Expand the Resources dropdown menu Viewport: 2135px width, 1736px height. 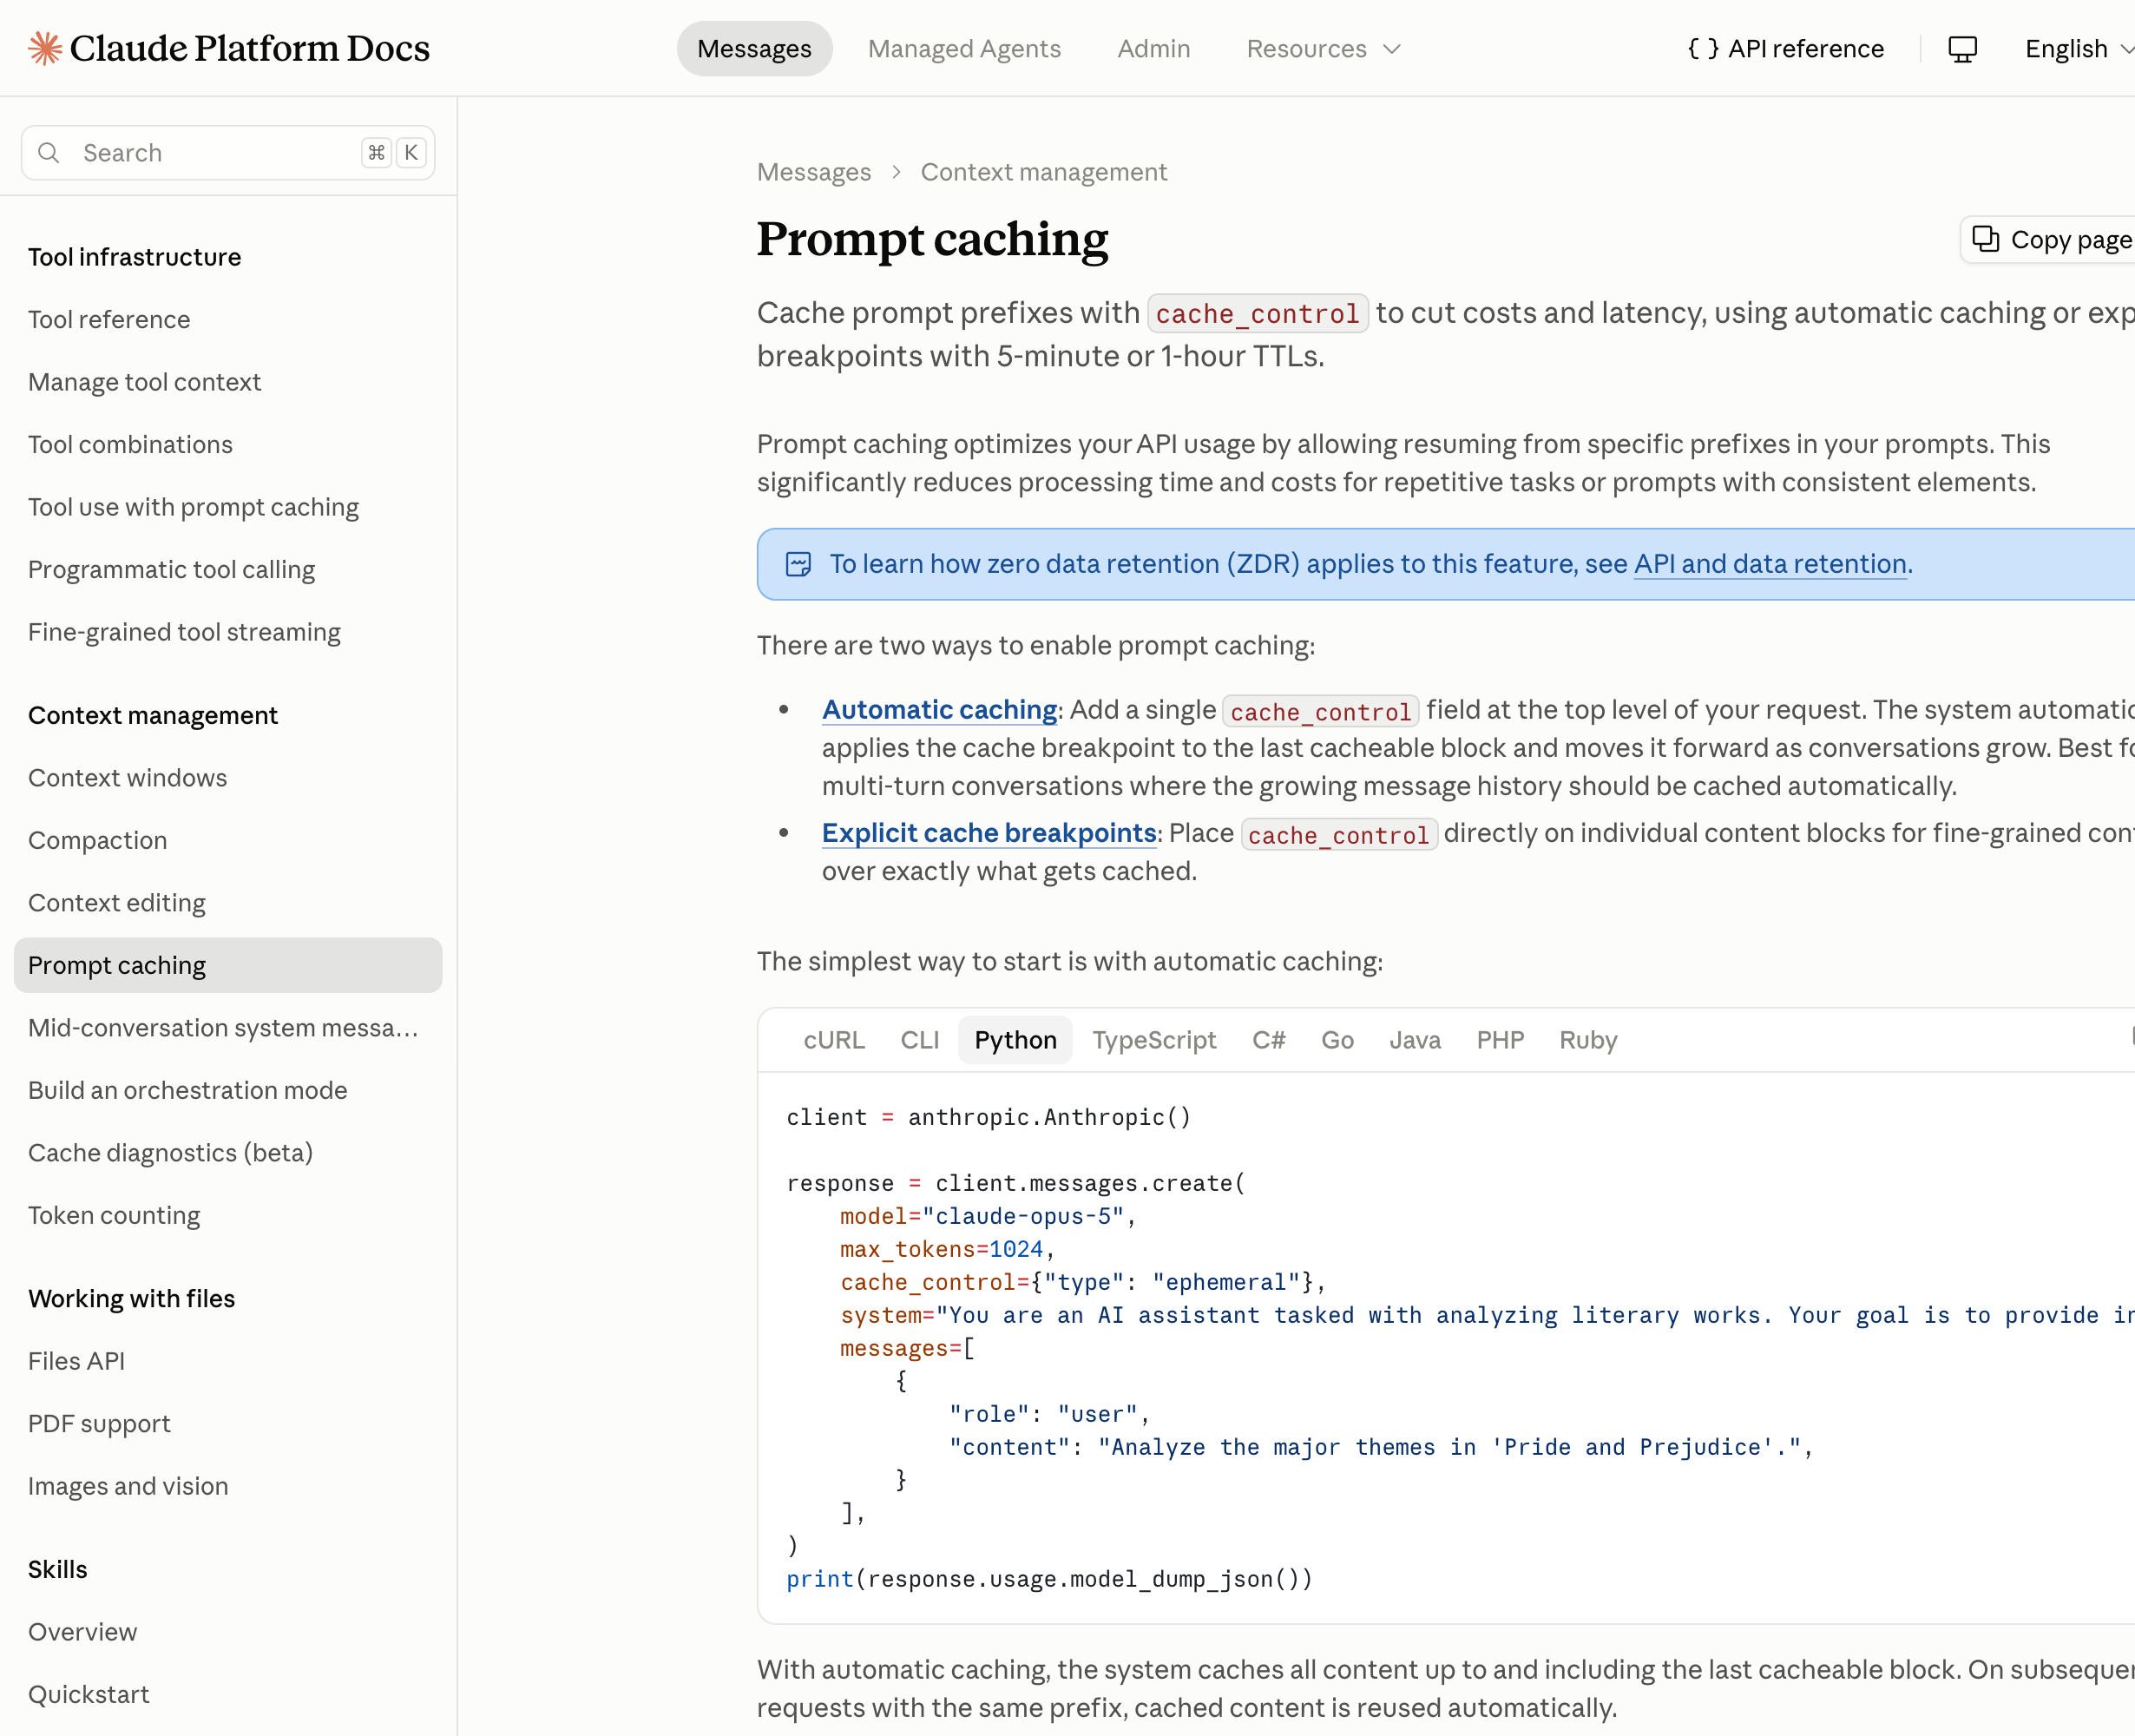click(x=1323, y=49)
